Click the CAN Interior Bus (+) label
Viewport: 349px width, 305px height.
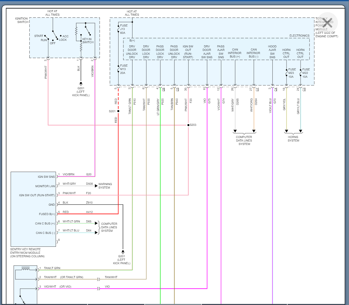pyautogui.click(x=235, y=53)
